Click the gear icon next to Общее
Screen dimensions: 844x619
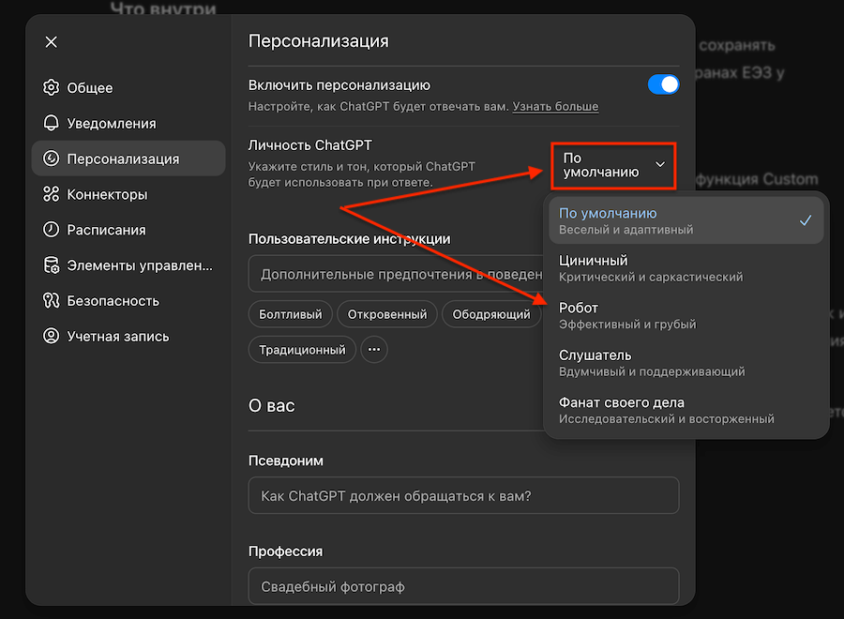(52, 87)
